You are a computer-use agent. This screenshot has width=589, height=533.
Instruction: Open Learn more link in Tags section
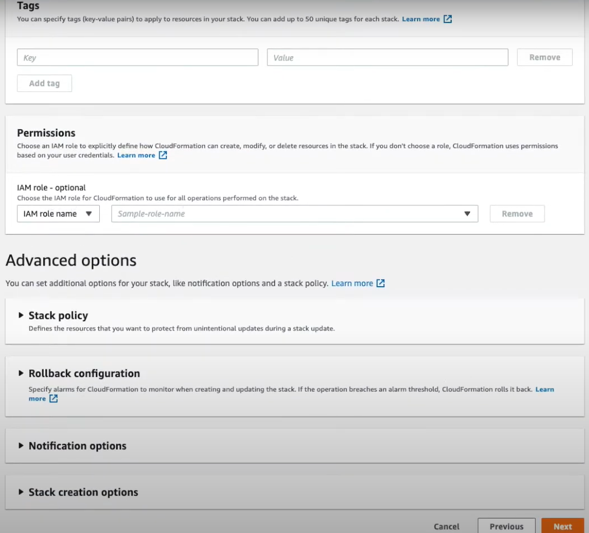pos(420,19)
